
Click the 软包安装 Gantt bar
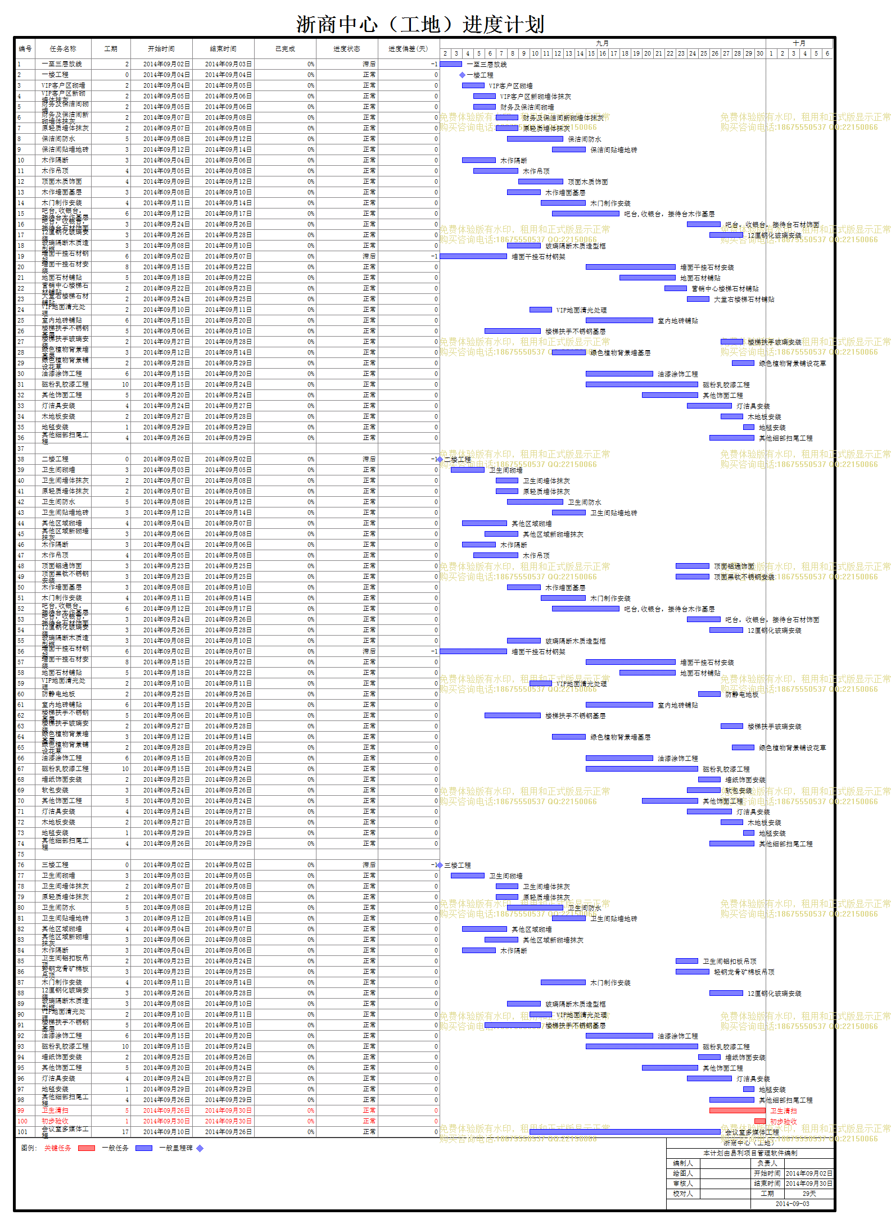pyautogui.click(x=704, y=790)
